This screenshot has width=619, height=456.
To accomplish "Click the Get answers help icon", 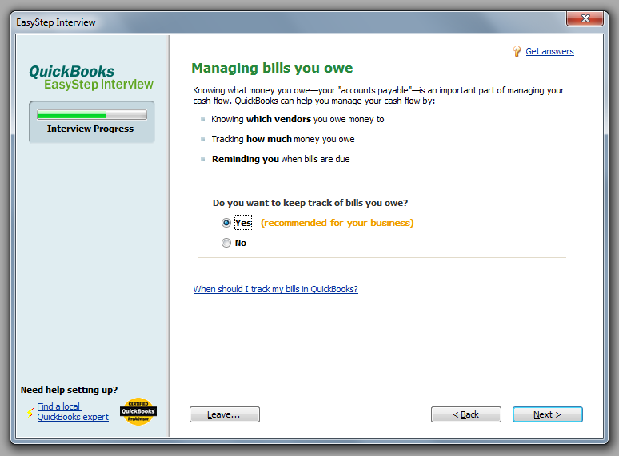I will (x=517, y=51).
